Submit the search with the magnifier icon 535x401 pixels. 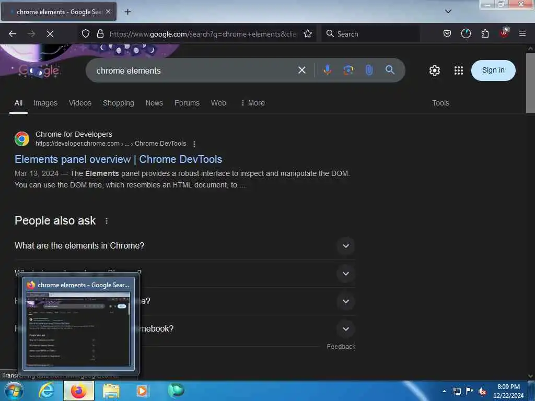[x=390, y=70]
